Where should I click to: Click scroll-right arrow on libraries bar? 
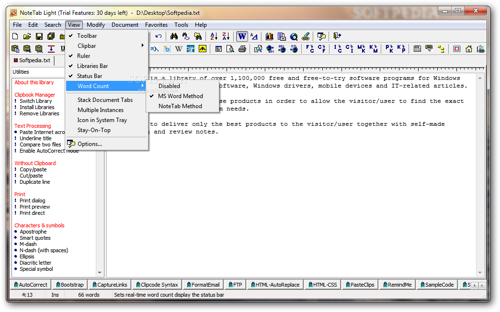482,286
